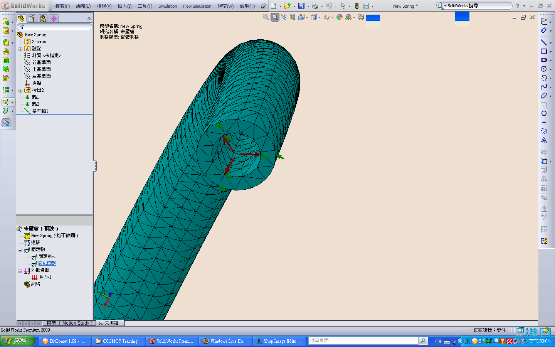Activate the Rotate View tool
Image resolution: width=555 pixels, height=347 pixels.
(284, 17)
